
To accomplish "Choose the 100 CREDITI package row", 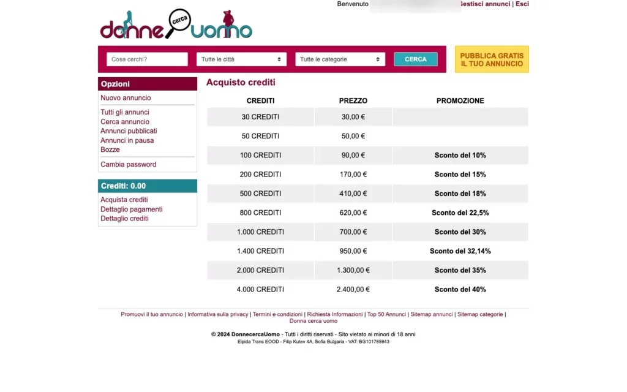I will pyautogui.click(x=260, y=156).
